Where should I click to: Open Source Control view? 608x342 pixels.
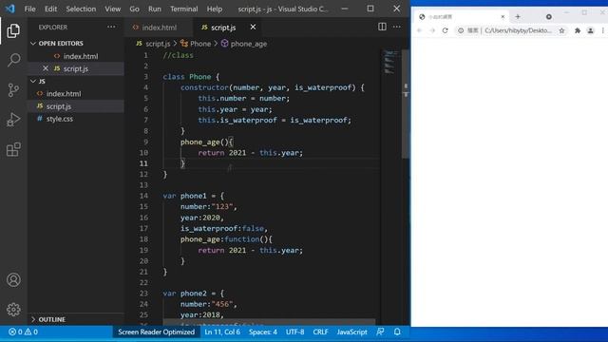[13, 90]
